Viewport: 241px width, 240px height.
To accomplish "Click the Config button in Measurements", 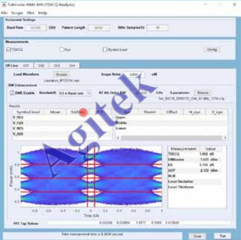I will click(212, 50).
